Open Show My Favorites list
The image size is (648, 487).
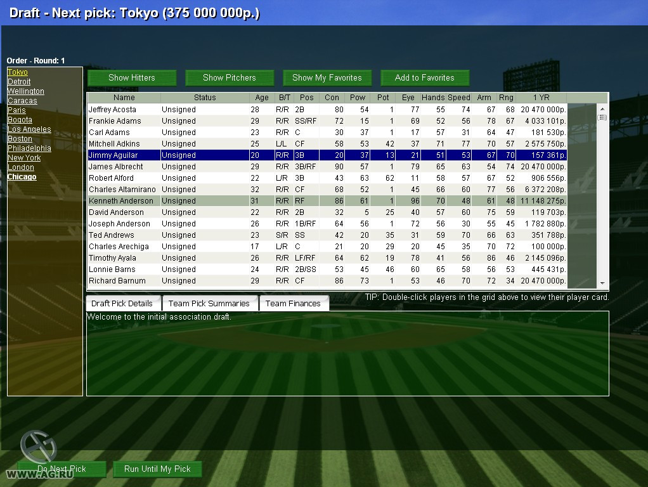click(x=327, y=78)
